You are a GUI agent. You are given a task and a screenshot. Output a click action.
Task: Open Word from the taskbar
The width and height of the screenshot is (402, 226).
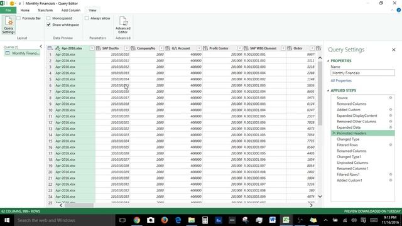(x=272, y=220)
